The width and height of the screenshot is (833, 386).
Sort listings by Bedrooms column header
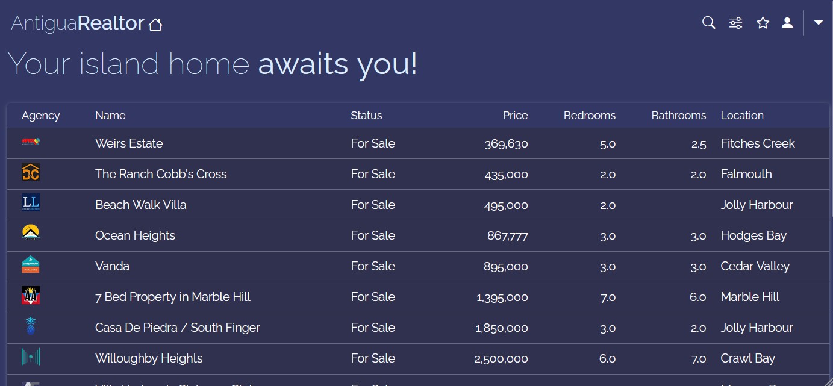(x=589, y=116)
